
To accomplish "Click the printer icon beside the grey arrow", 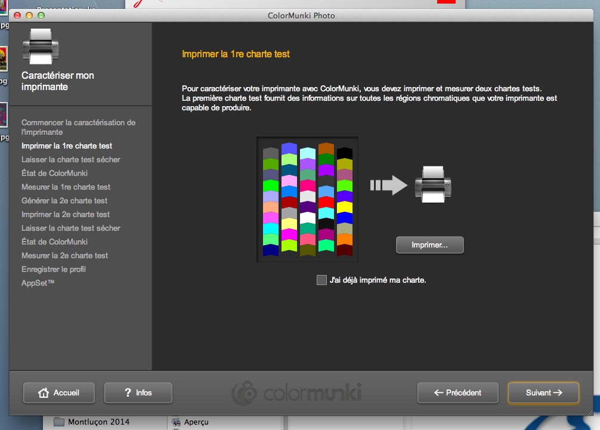I will 433,184.
